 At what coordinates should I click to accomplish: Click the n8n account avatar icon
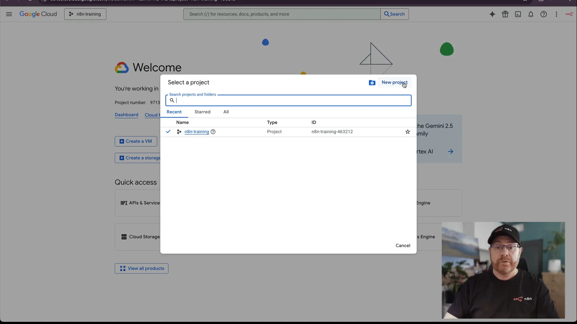569,14
